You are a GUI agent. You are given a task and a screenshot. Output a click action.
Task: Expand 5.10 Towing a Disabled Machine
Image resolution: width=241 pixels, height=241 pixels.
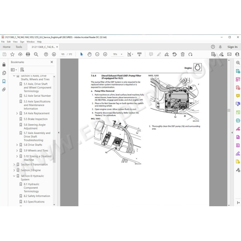point(17,156)
